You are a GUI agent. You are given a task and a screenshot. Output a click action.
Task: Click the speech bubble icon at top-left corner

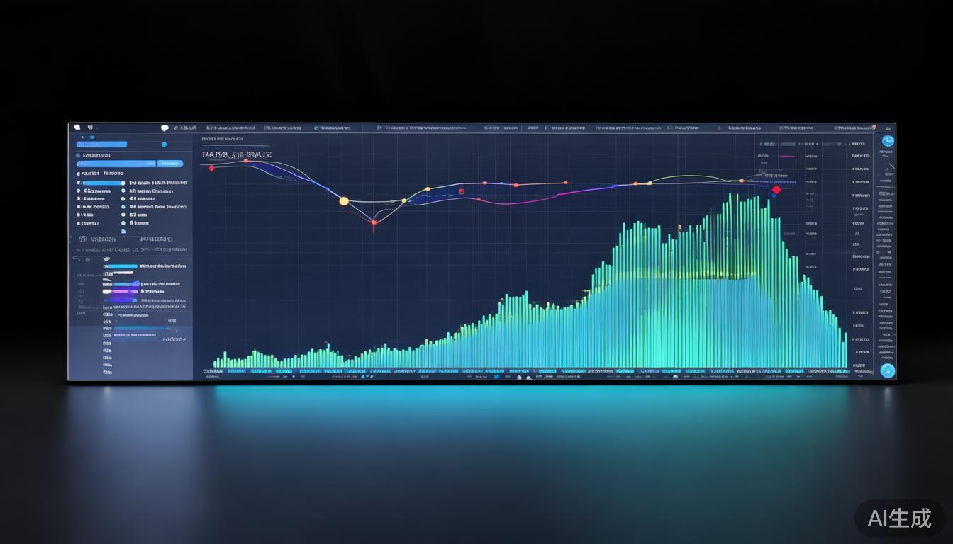pyautogui.click(x=77, y=127)
